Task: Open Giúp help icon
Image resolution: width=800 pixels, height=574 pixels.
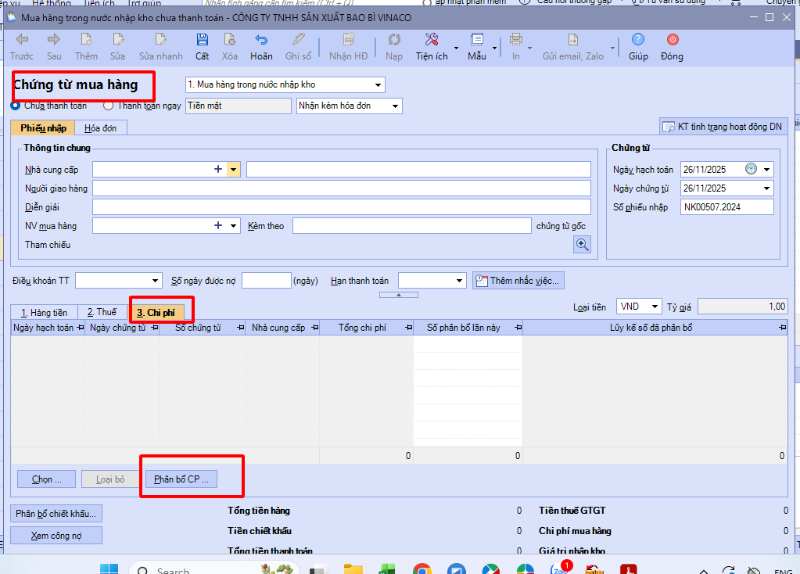Action: pyautogui.click(x=638, y=41)
